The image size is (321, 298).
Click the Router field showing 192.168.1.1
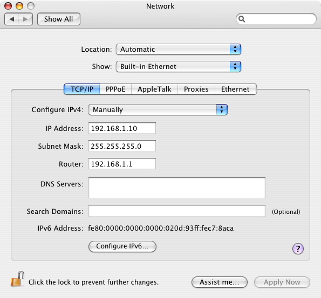pos(122,164)
